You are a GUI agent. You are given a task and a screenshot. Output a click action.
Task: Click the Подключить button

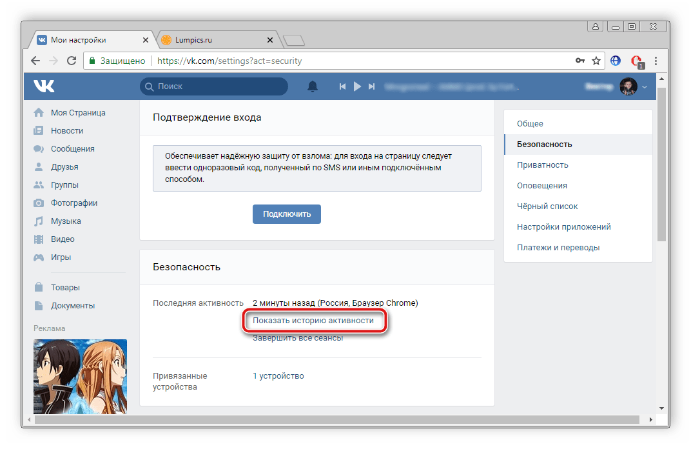286,214
